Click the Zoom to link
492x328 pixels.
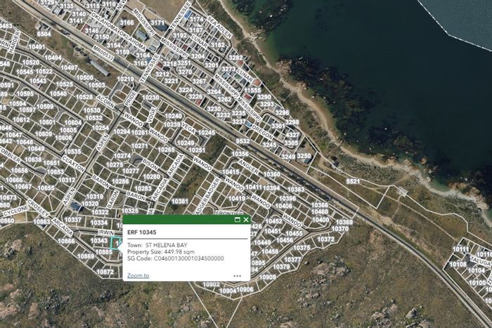coord(138,275)
